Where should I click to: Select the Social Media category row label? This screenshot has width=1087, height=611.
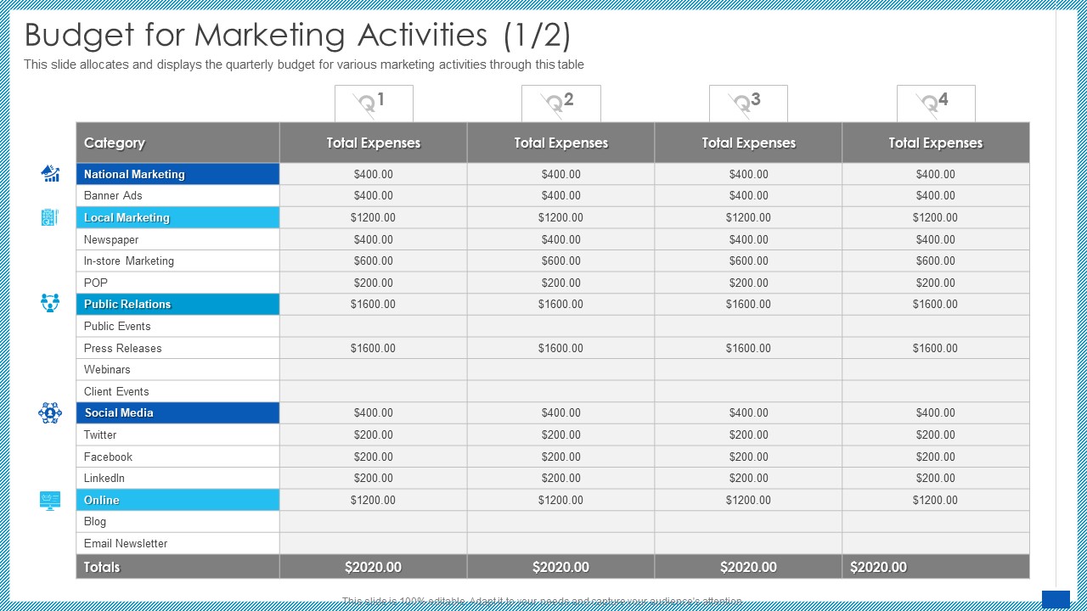point(178,412)
